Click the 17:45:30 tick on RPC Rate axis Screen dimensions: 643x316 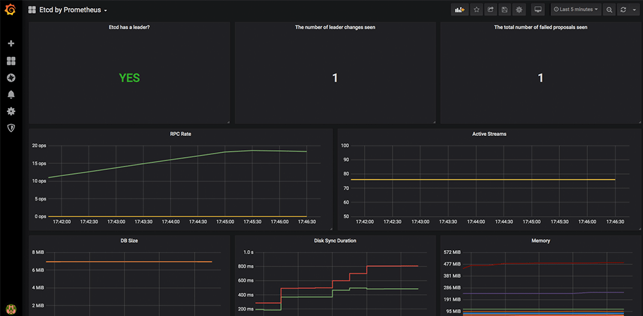tap(252, 222)
